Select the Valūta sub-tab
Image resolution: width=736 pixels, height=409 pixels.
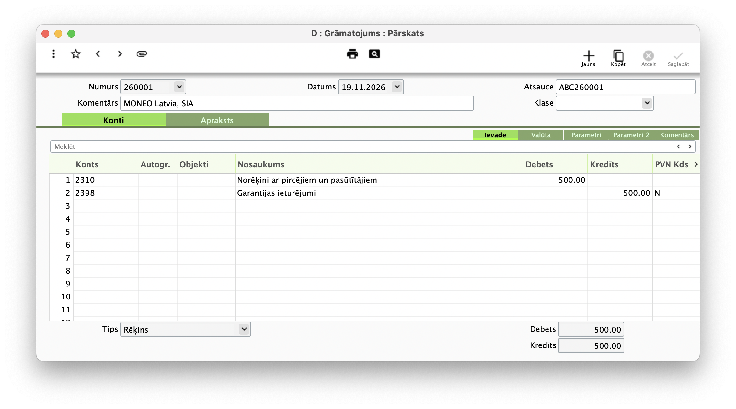coord(541,135)
